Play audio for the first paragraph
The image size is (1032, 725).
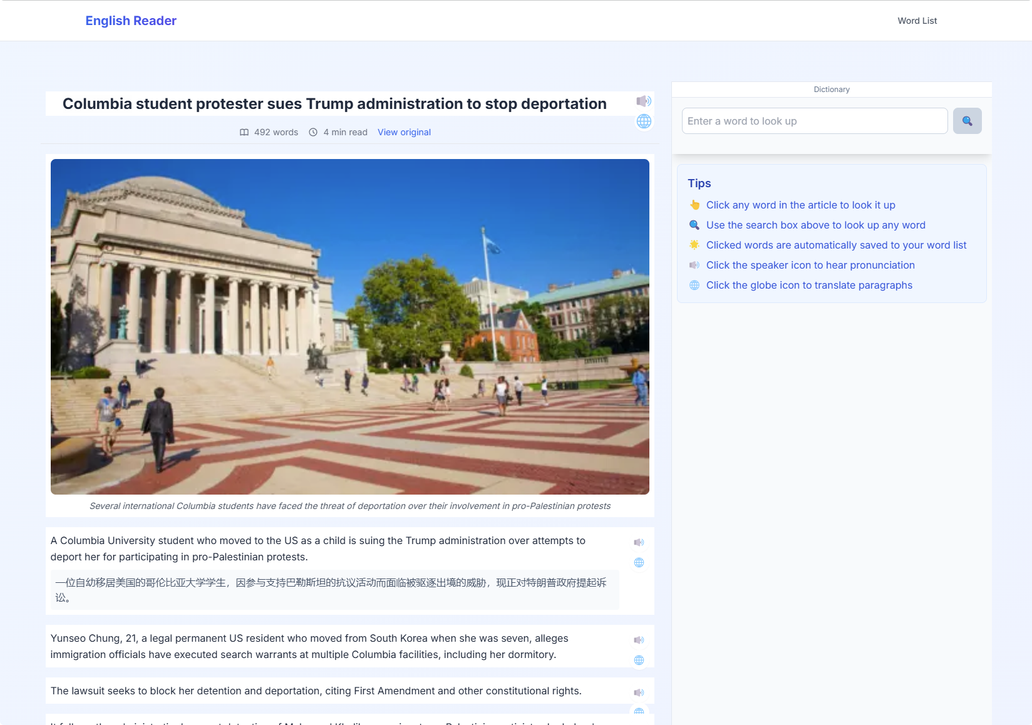point(639,542)
